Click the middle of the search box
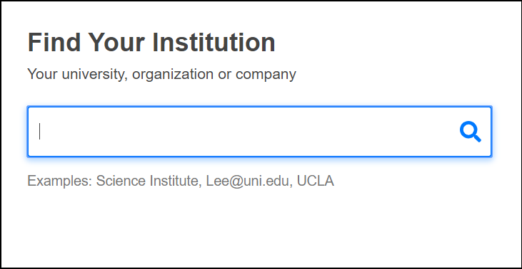 coord(259,132)
